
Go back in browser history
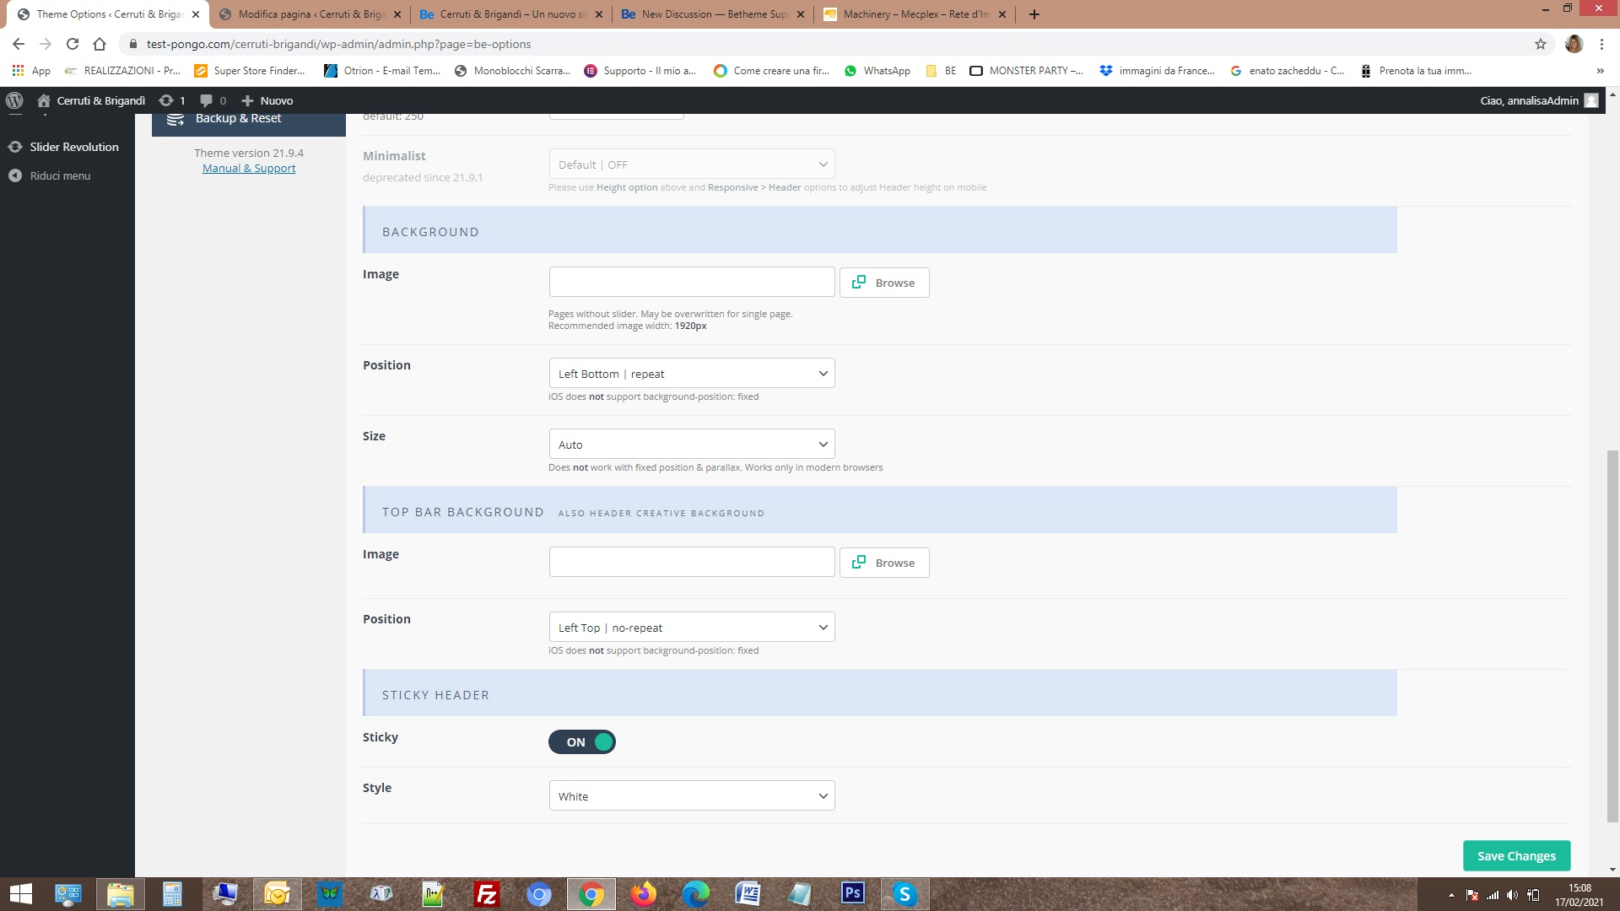(19, 44)
